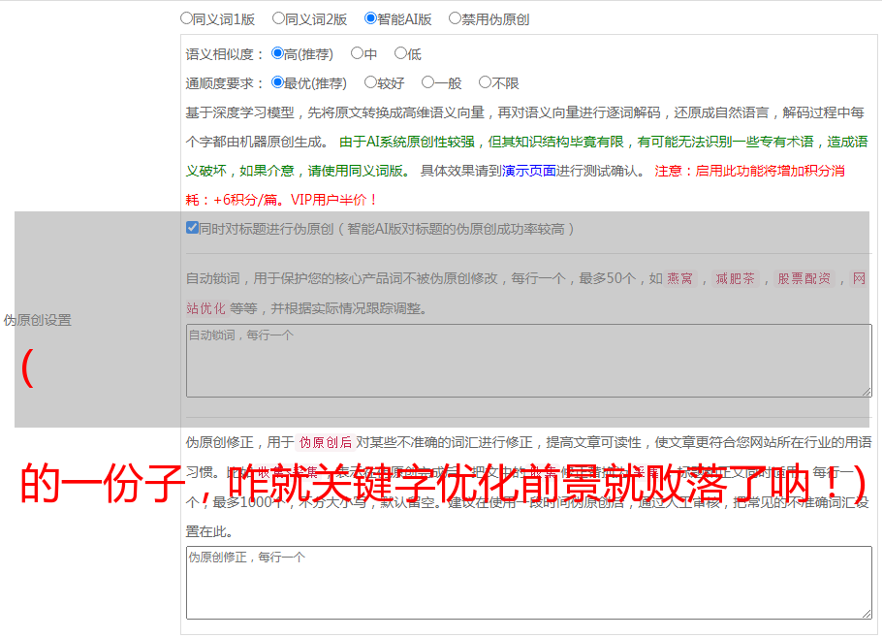This screenshot has width=883, height=638.
Task: Set 语义相似度 to 低
Action: (x=400, y=53)
